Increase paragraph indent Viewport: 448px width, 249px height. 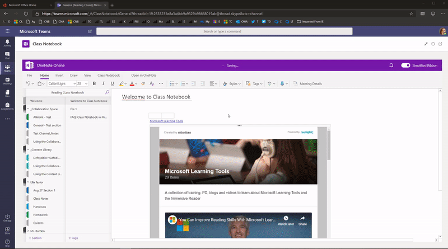203,83
